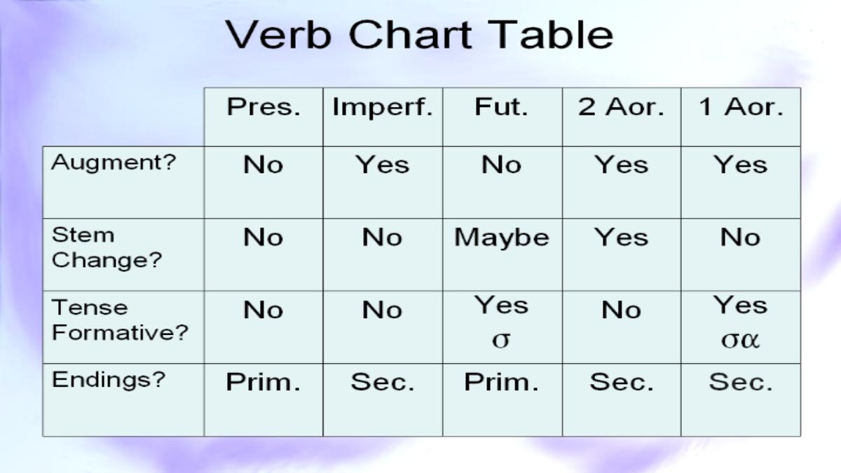Click the Fut. column header cell
Image resolution: width=841 pixels, height=473 pixels.
502,117
